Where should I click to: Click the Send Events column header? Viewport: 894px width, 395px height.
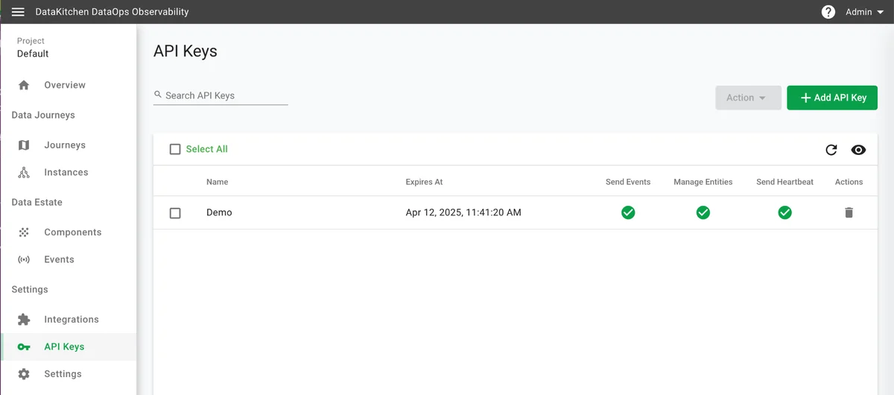[x=628, y=182]
